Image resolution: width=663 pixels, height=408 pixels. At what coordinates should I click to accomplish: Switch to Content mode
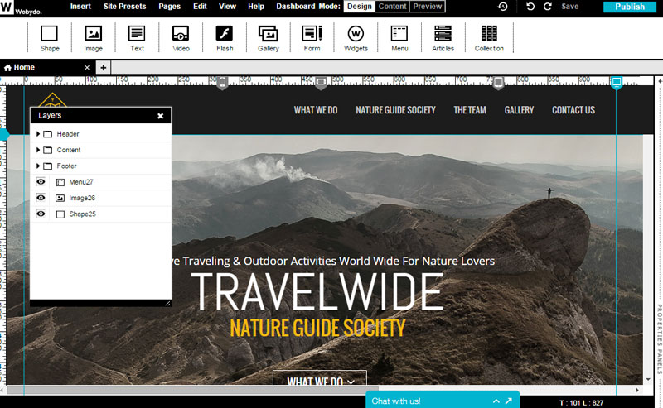pos(392,7)
